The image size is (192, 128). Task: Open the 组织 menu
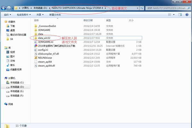point(7,15)
